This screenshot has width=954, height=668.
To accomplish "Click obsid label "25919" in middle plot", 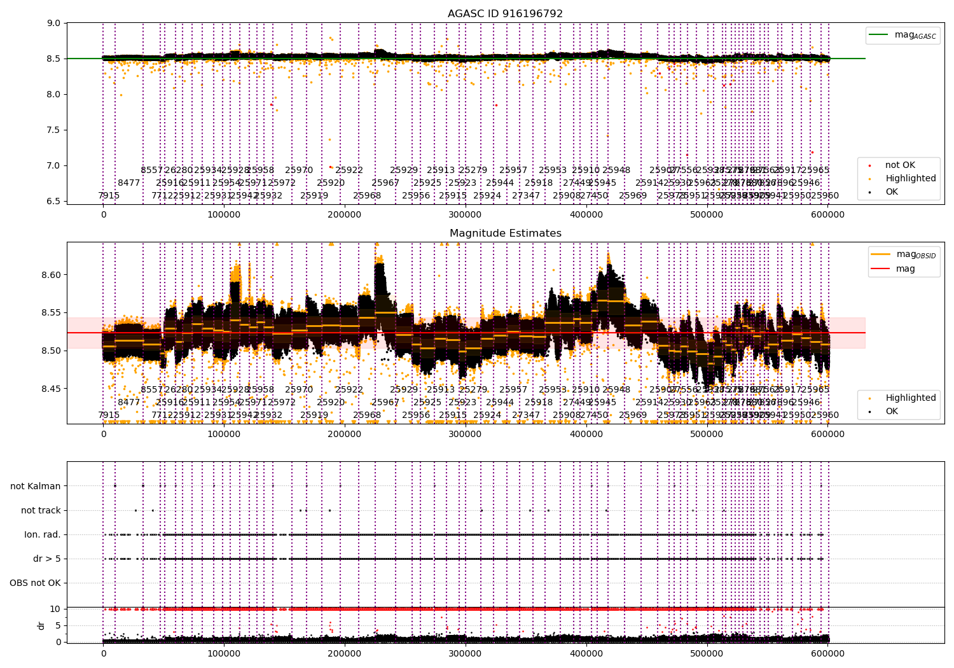I will coord(314,415).
